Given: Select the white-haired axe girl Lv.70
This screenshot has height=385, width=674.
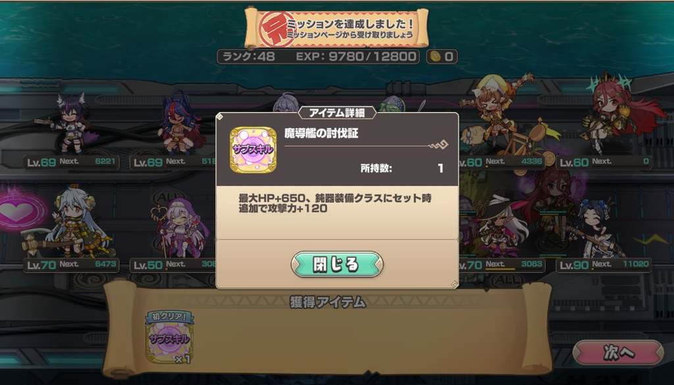Looking at the screenshot, I should point(71,226).
